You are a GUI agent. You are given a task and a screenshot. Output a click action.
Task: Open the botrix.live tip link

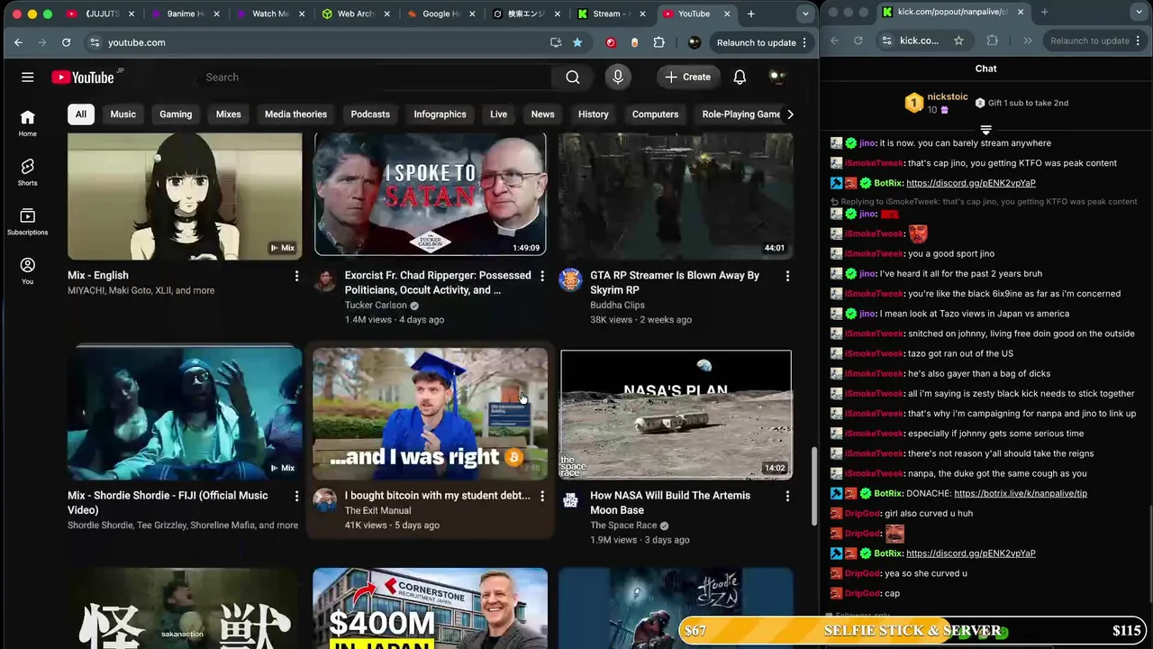tap(1021, 494)
